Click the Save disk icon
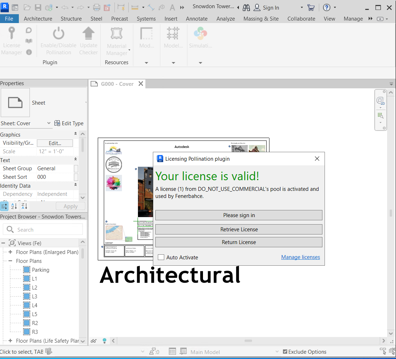Image resolution: width=396 pixels, height=359 pixels. pyautogui.click(x=38, y=7)
